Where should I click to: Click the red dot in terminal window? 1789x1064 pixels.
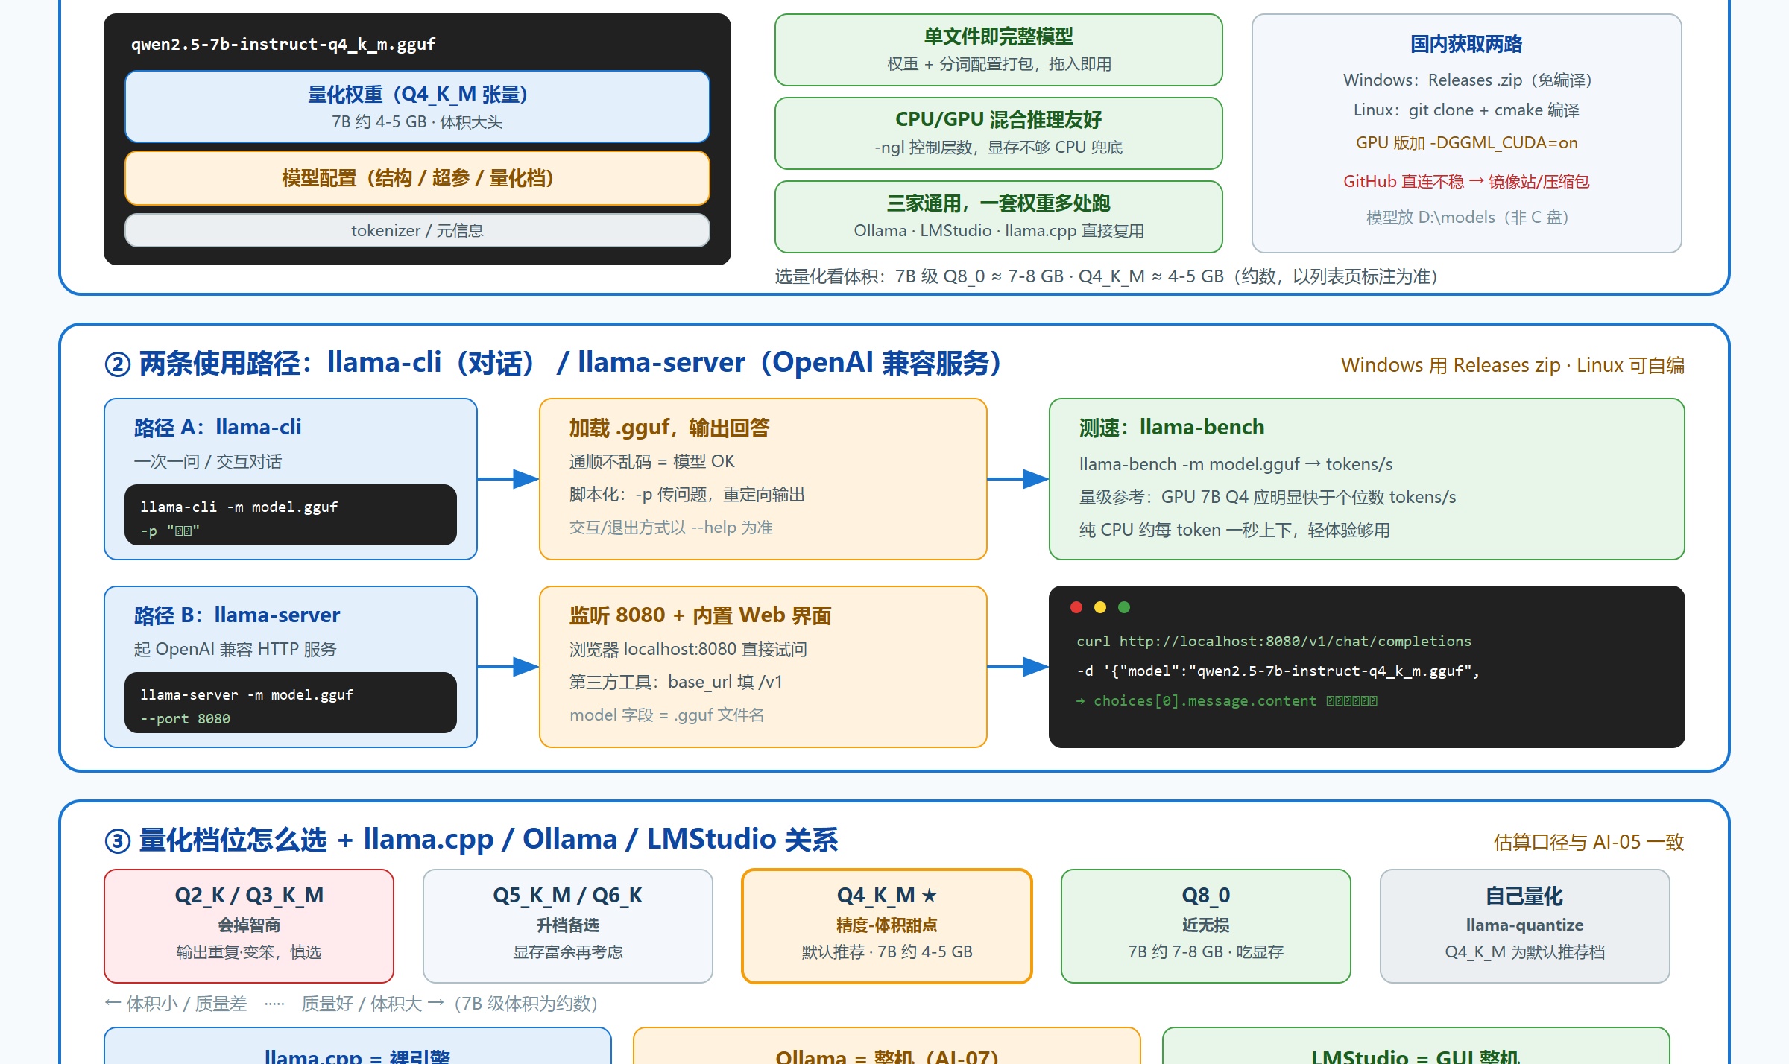[x=1076, y=607]
